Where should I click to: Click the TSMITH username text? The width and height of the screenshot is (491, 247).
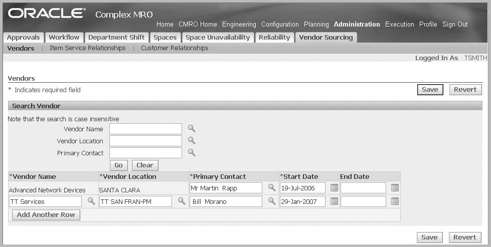click(x=475, y=58)
